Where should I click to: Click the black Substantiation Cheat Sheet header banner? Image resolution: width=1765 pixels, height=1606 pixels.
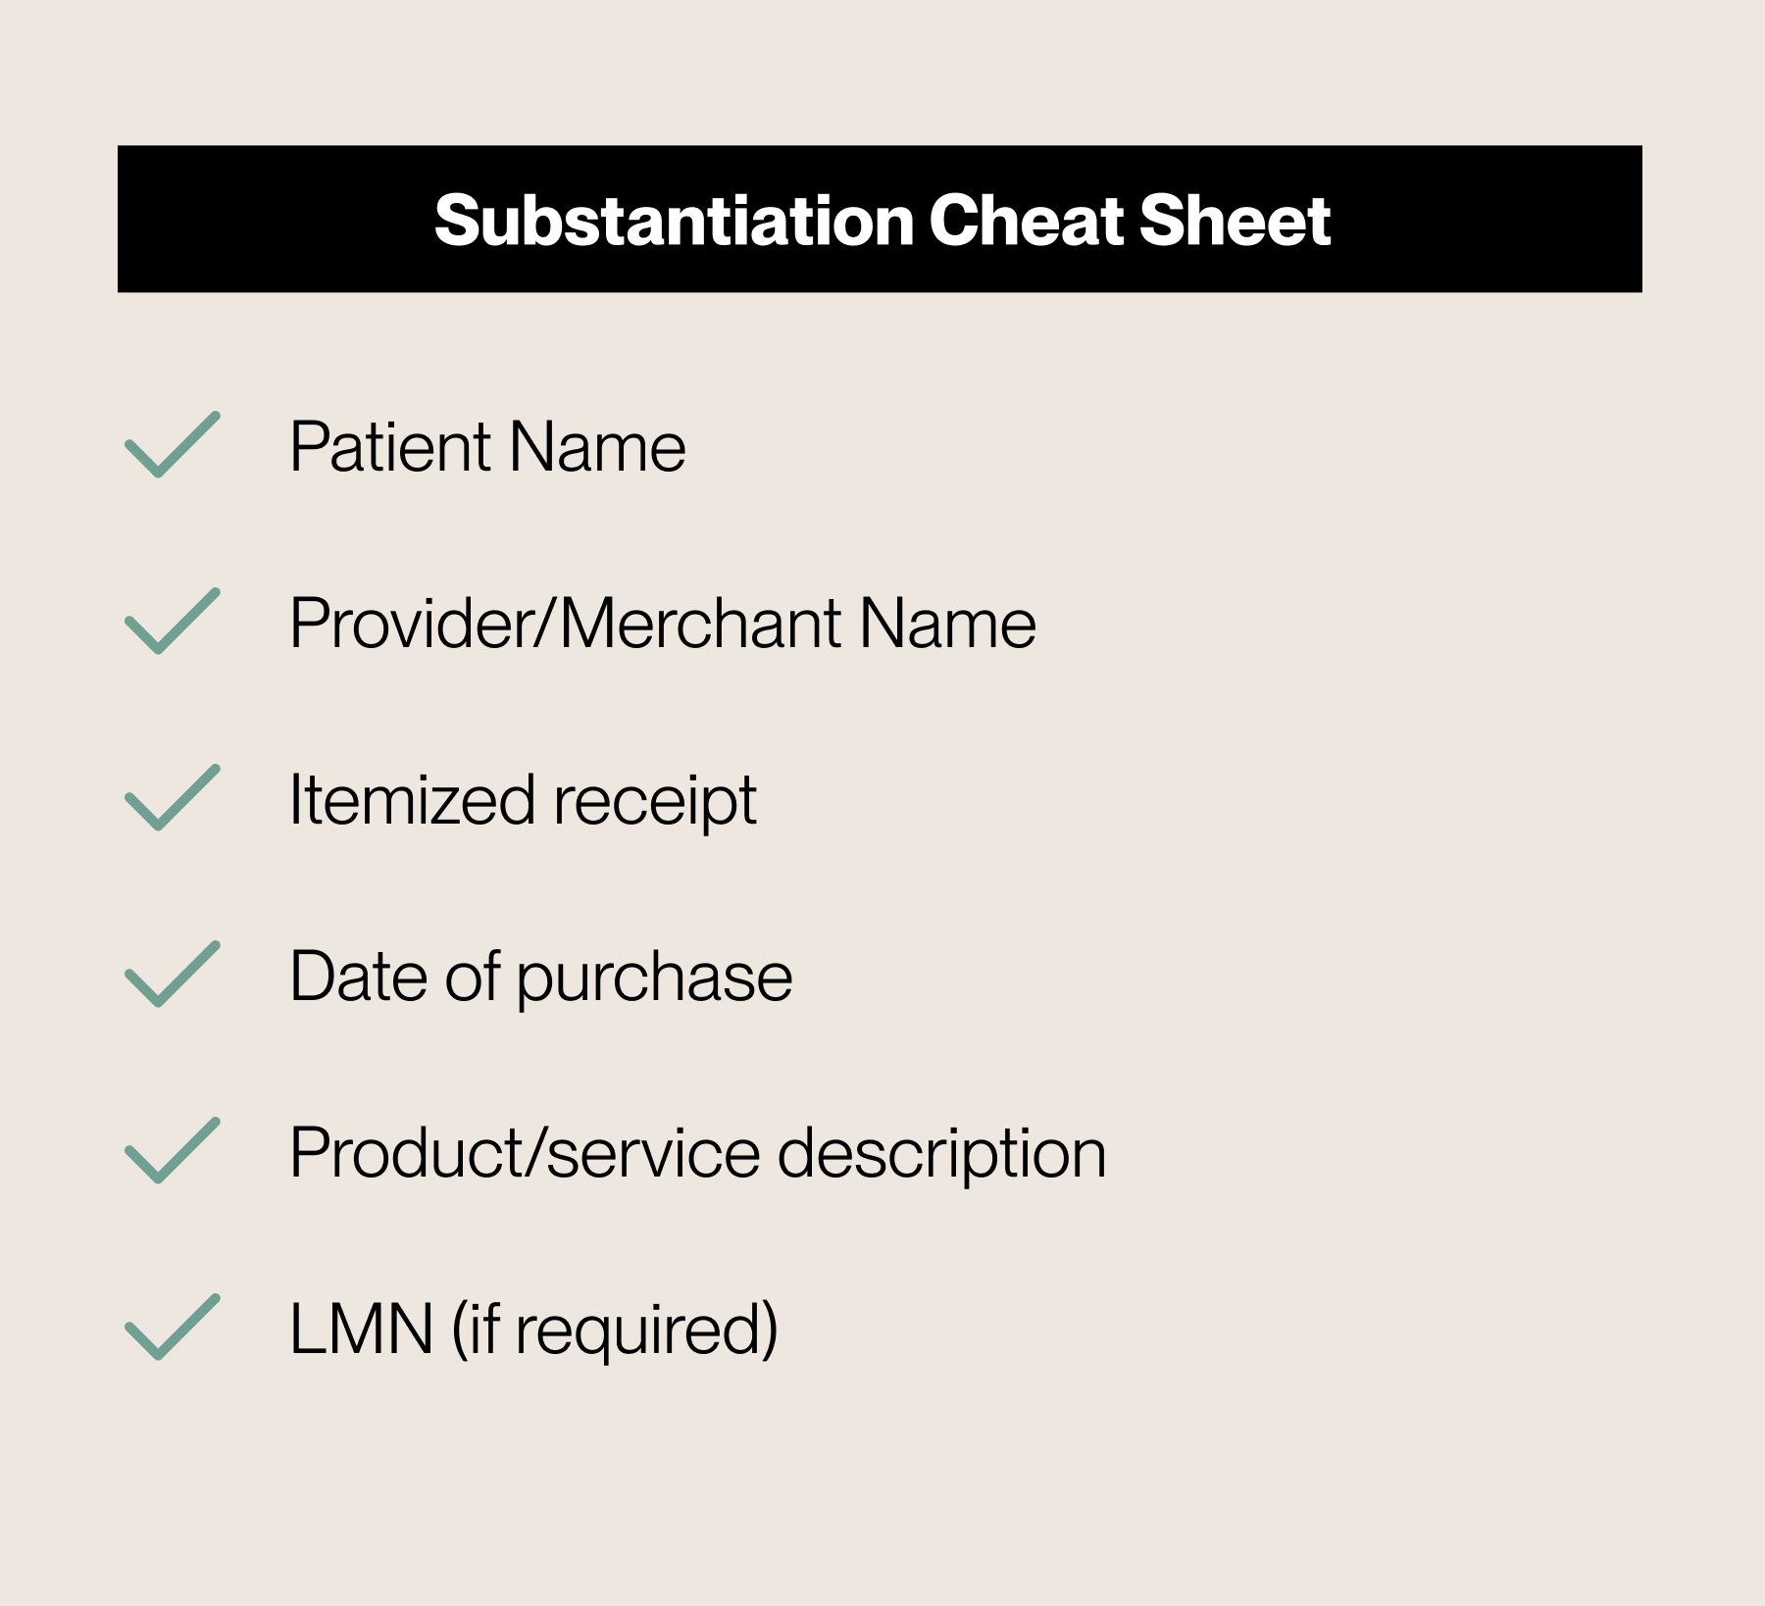tap(880, 219)
